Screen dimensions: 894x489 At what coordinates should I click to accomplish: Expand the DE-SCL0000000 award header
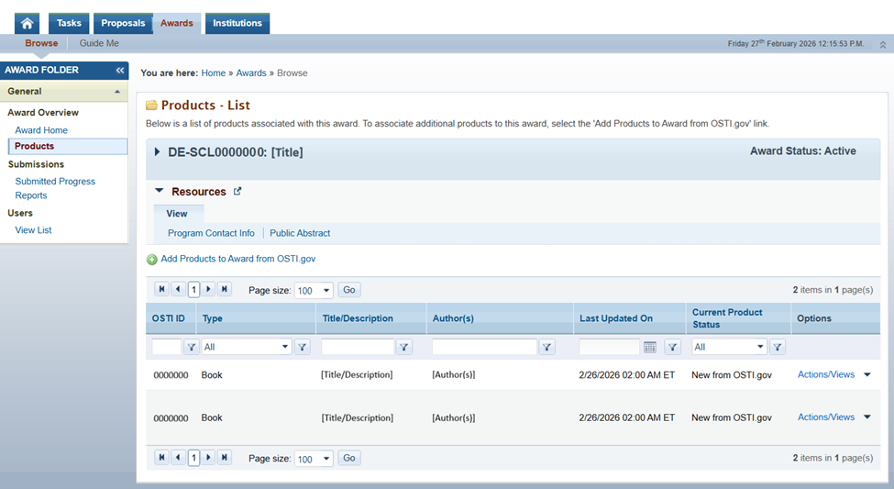click(157, 151)
